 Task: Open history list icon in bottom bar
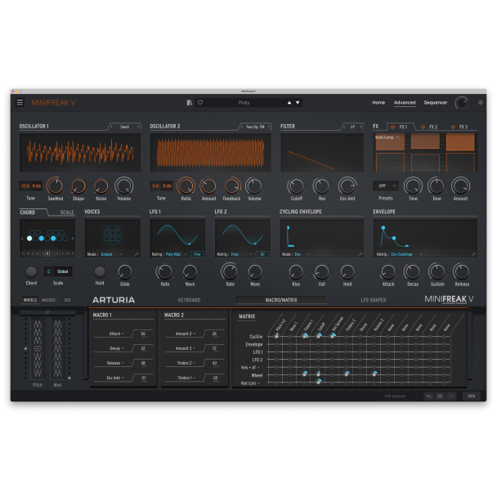tap(439, 396)
